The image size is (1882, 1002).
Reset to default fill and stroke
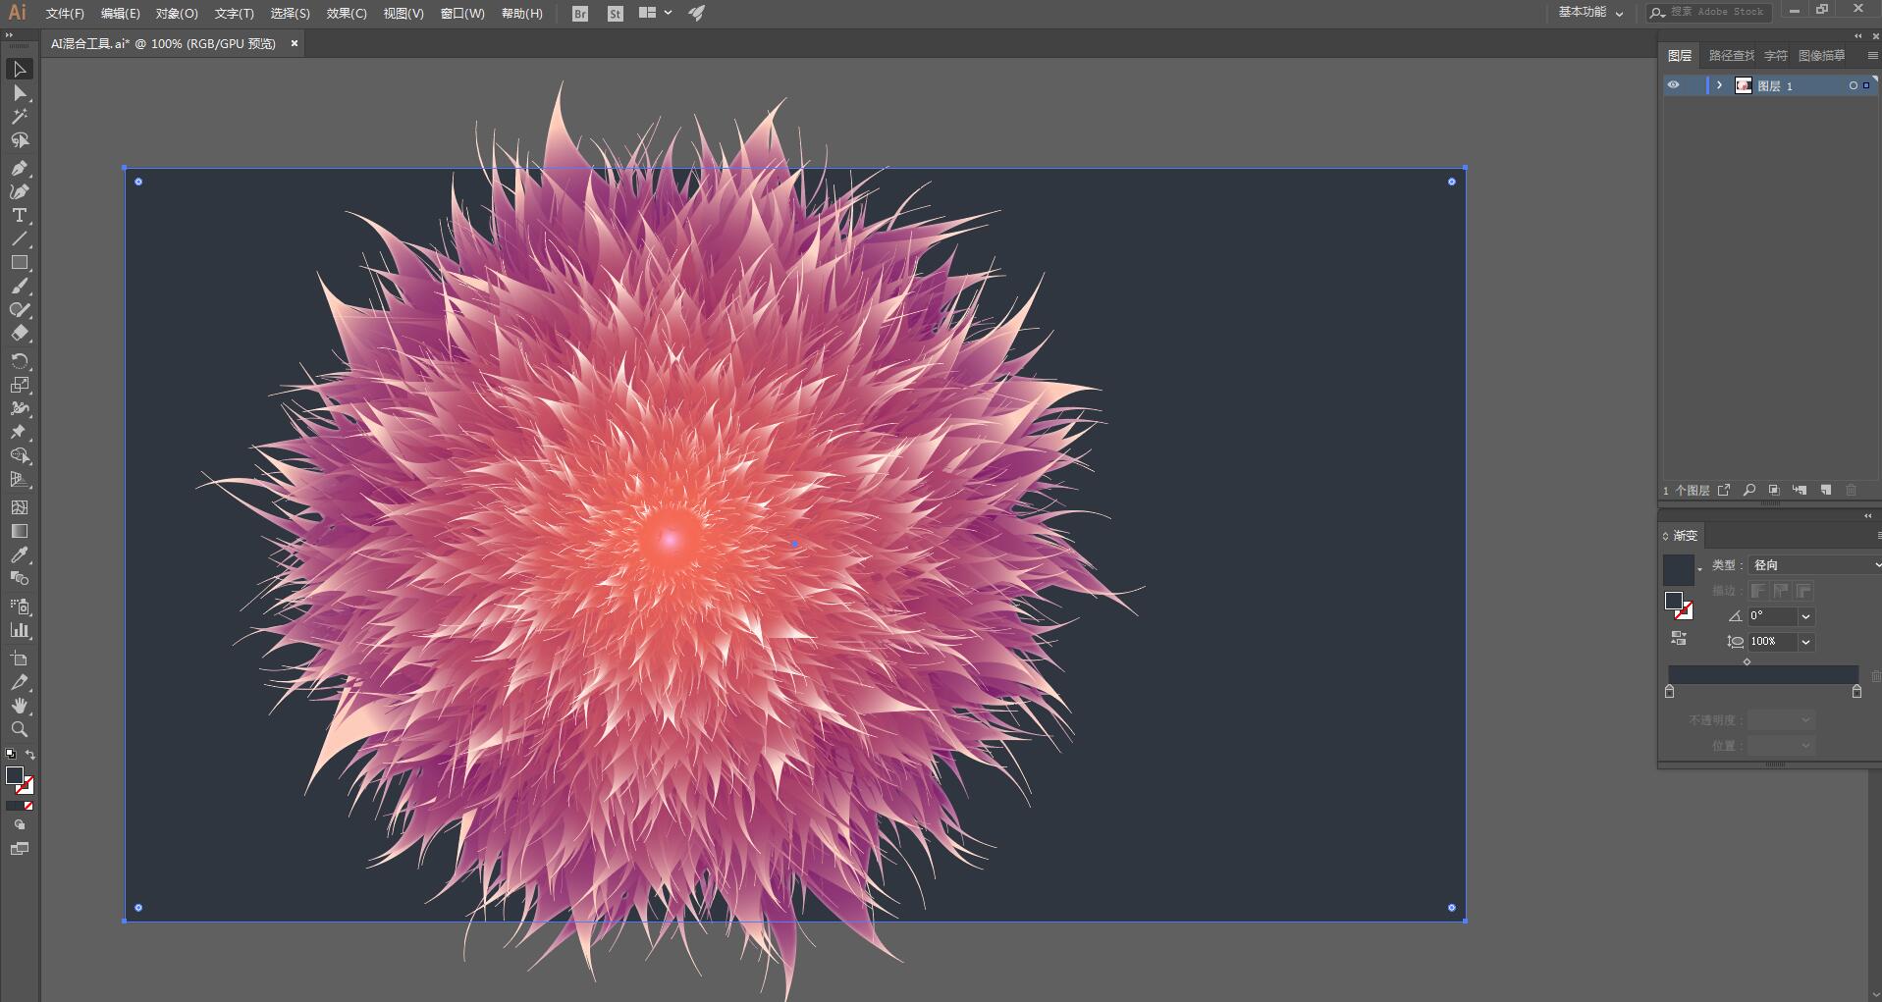coord(11,755)
